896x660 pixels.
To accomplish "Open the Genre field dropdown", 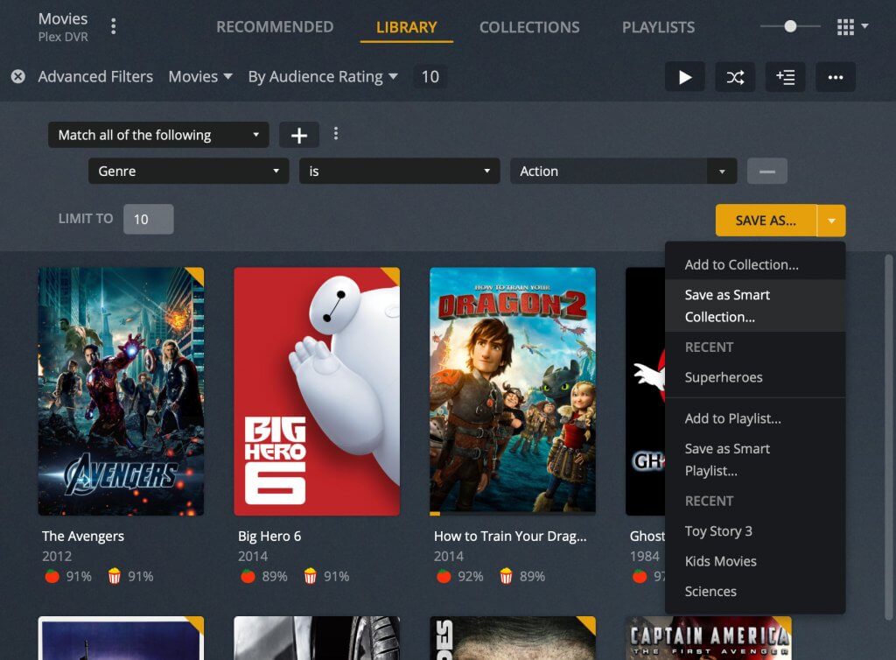I will pos(188,172).
